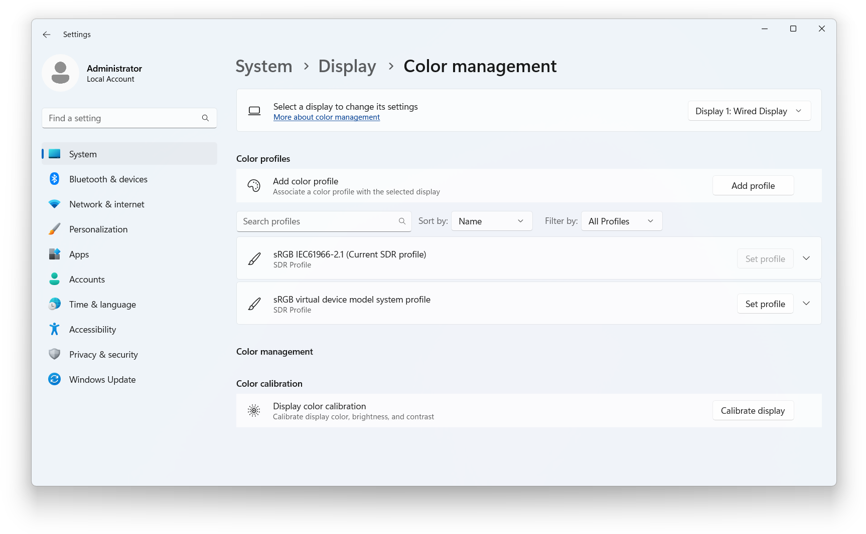Viewport: 866px width, 534px height.
Task: Open the Filter by All Profiles dropdown
Action: (x=621, y=221)
